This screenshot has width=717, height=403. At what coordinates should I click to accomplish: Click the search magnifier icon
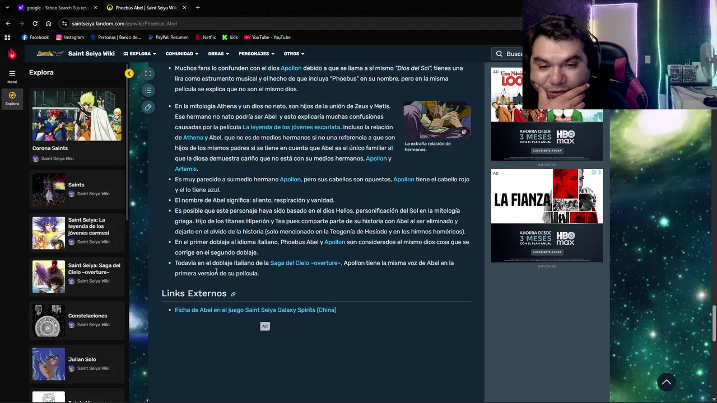point(499,54)
